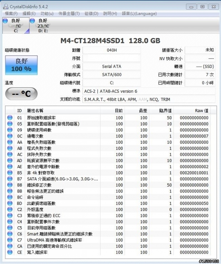Click status icon of row BC 命令逾時
Screen dimensions: 221x264
tap(10, 197)
